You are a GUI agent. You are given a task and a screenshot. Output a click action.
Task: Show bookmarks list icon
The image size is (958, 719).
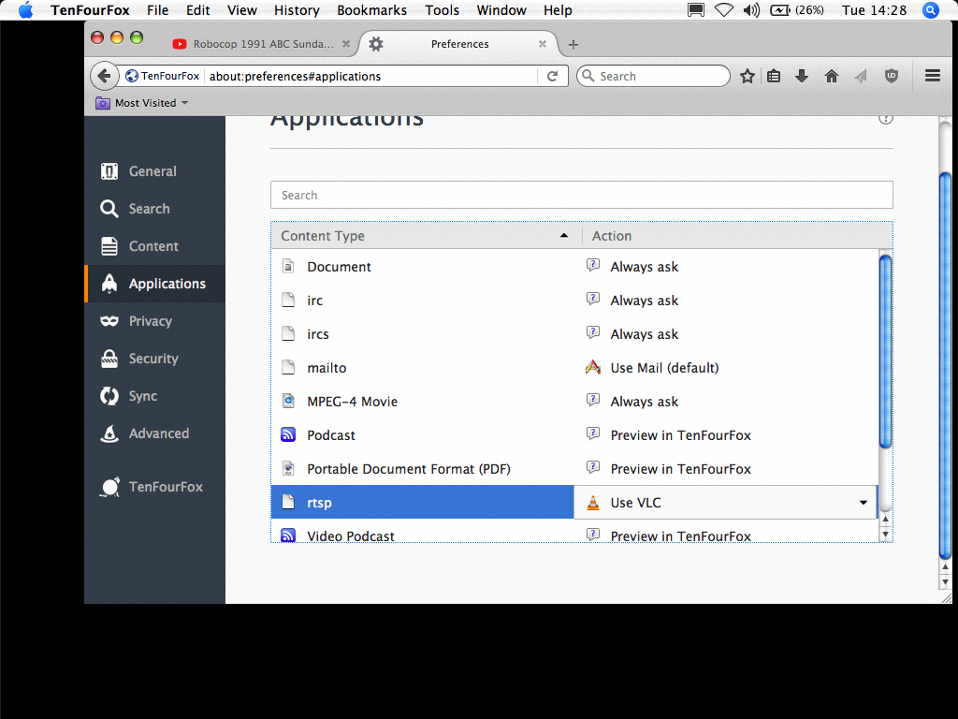(774, 76)
